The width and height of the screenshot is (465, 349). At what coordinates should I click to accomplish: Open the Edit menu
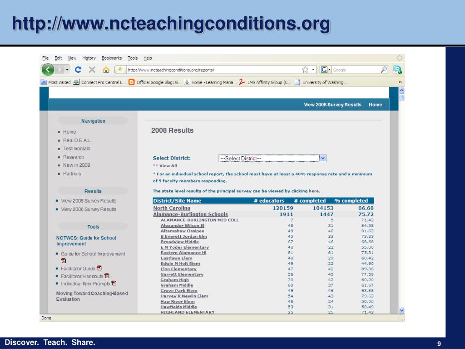pos(58,58)
